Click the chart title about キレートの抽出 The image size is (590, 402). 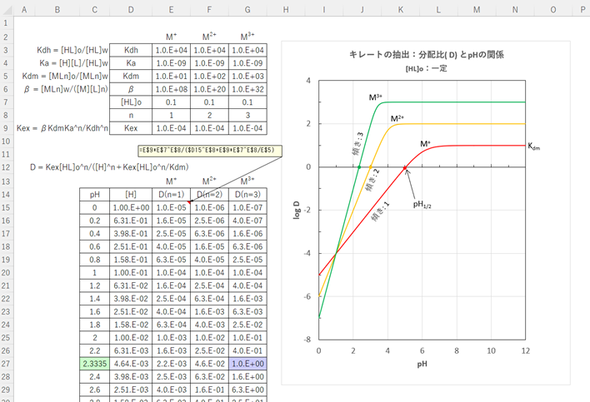426,55
